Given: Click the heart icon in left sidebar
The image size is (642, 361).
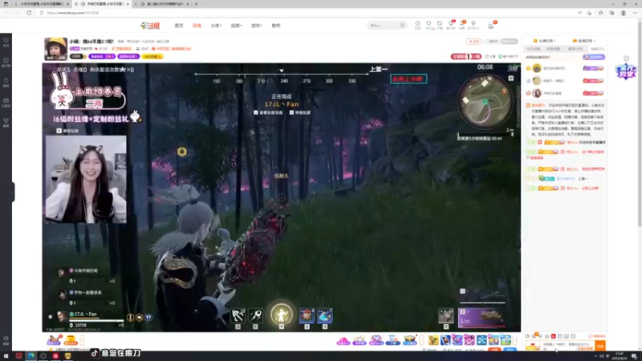Looking at the screenshot, I should coord(6,42).
